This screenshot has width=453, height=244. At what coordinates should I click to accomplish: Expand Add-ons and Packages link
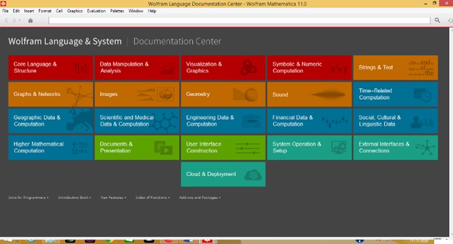coord(200,198)
